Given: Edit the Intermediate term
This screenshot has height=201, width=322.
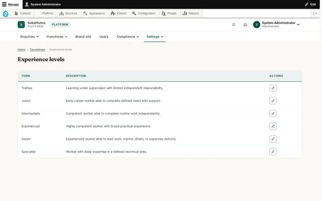Looking at the screenshot, I should [273, 113].
